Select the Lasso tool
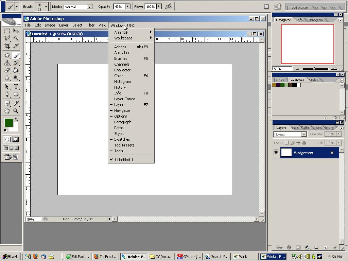 point(7,37)
